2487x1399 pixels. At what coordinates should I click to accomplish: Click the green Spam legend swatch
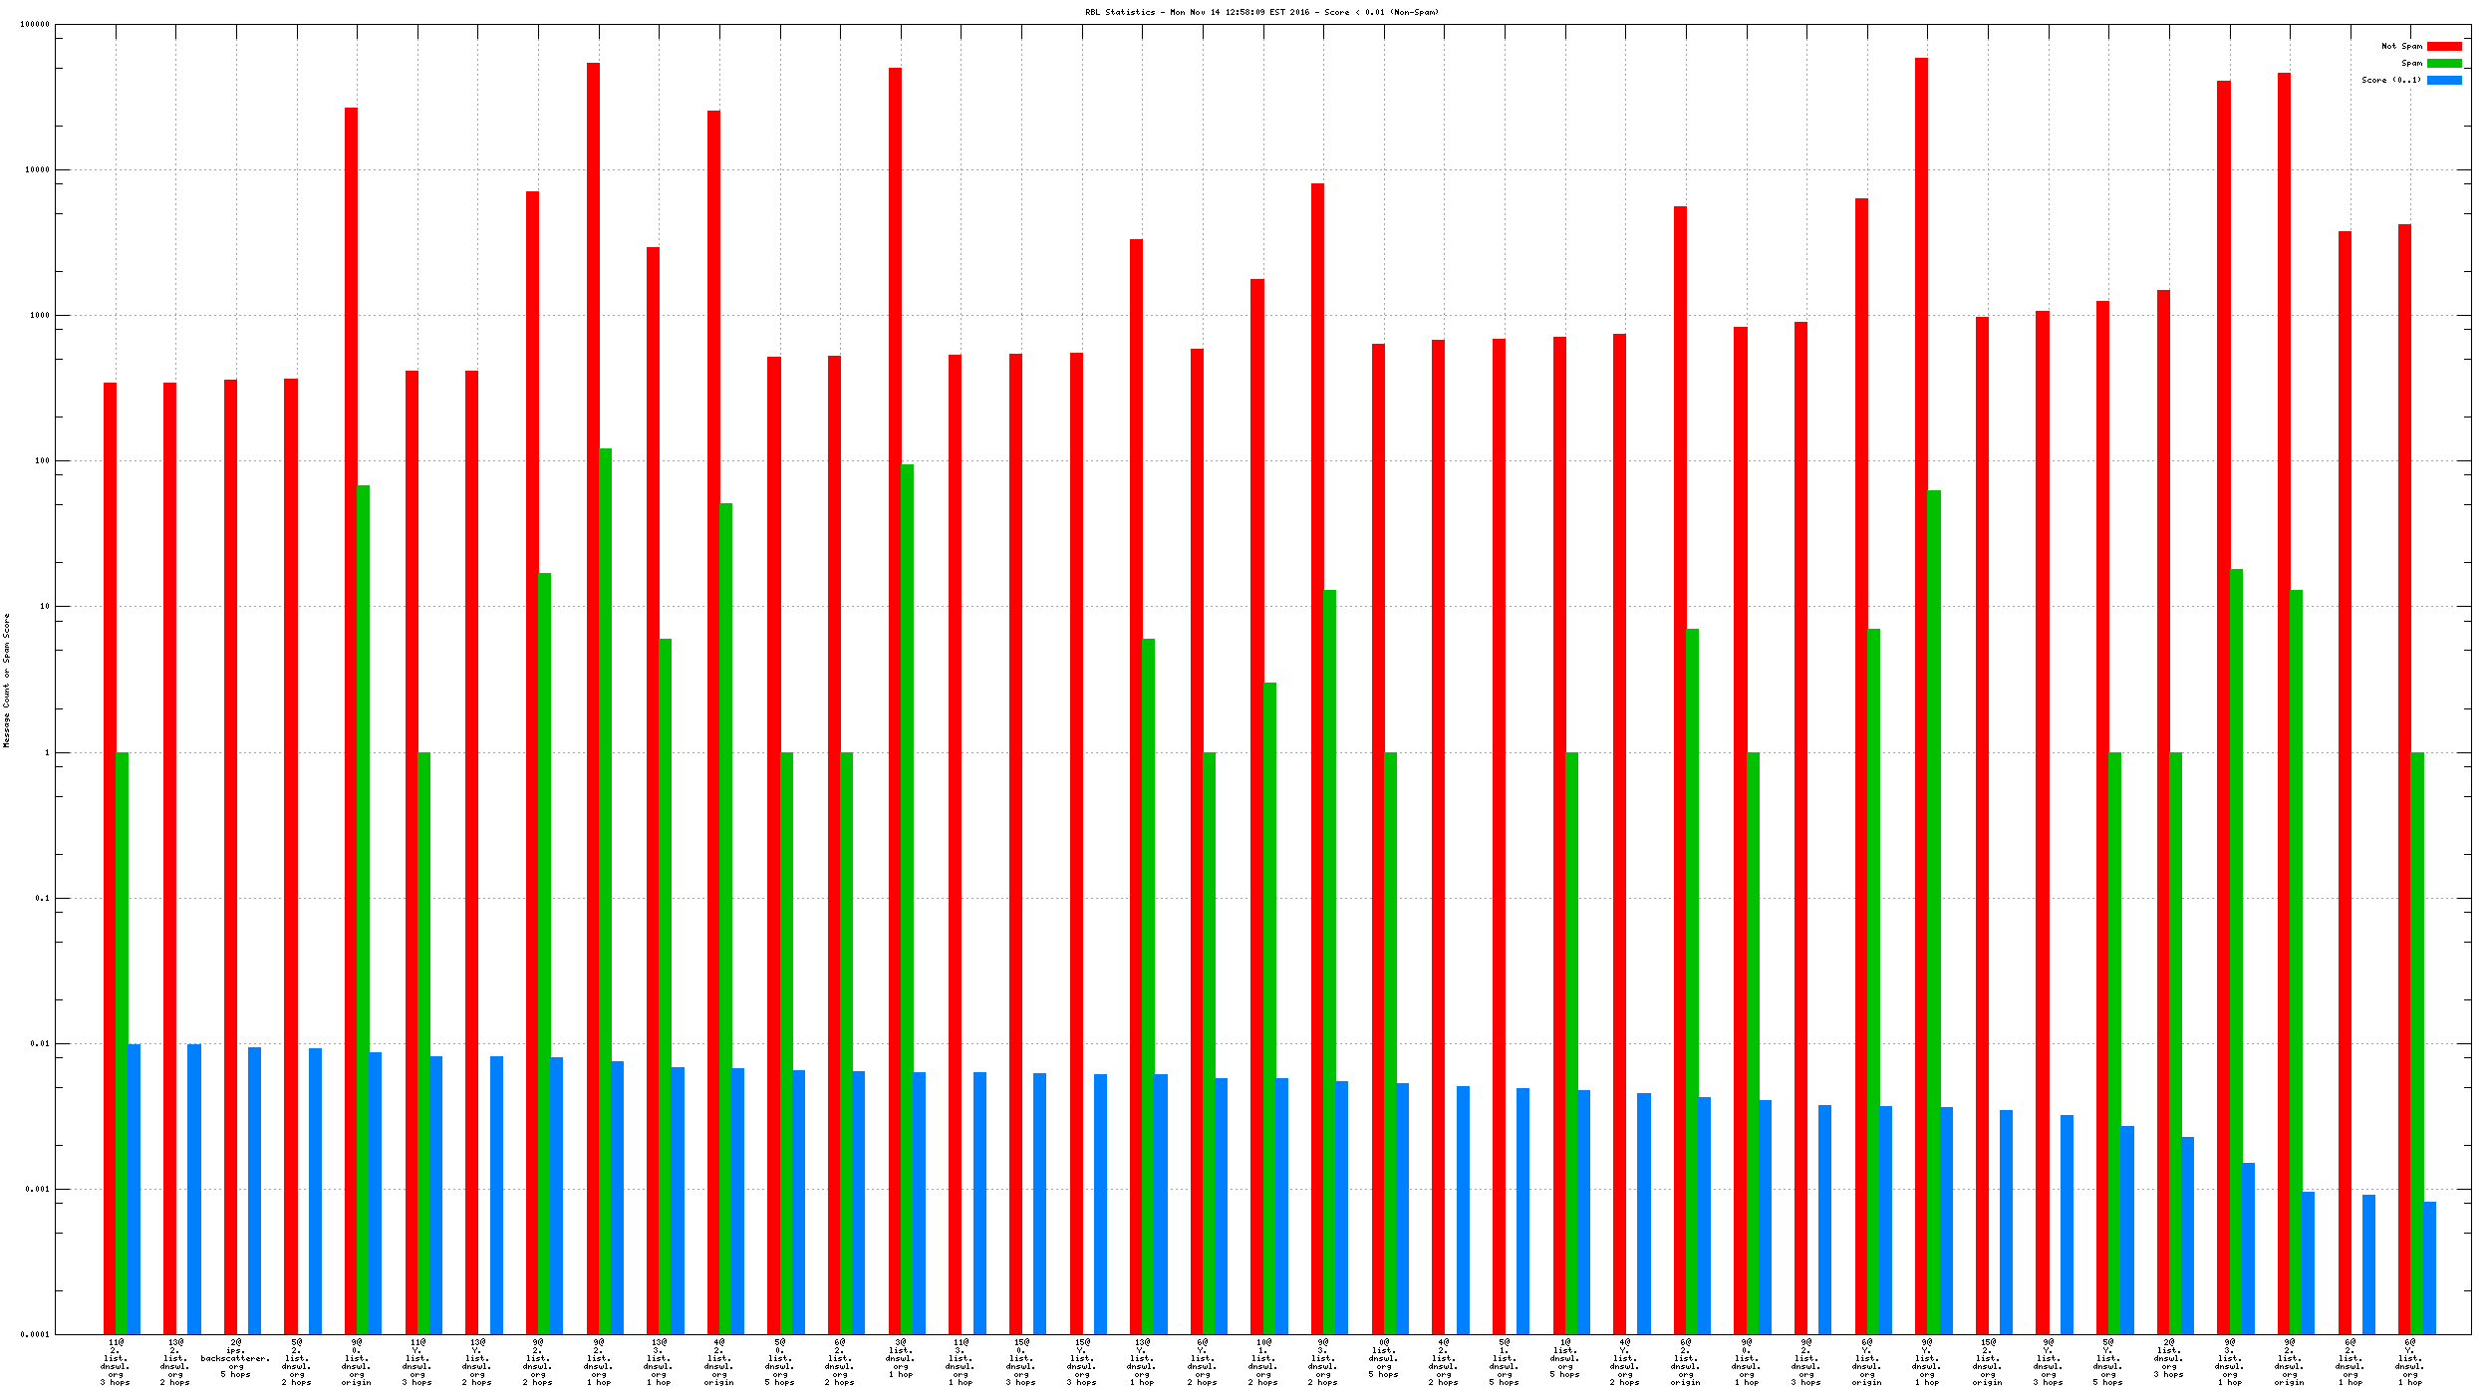coord(2443,63)
